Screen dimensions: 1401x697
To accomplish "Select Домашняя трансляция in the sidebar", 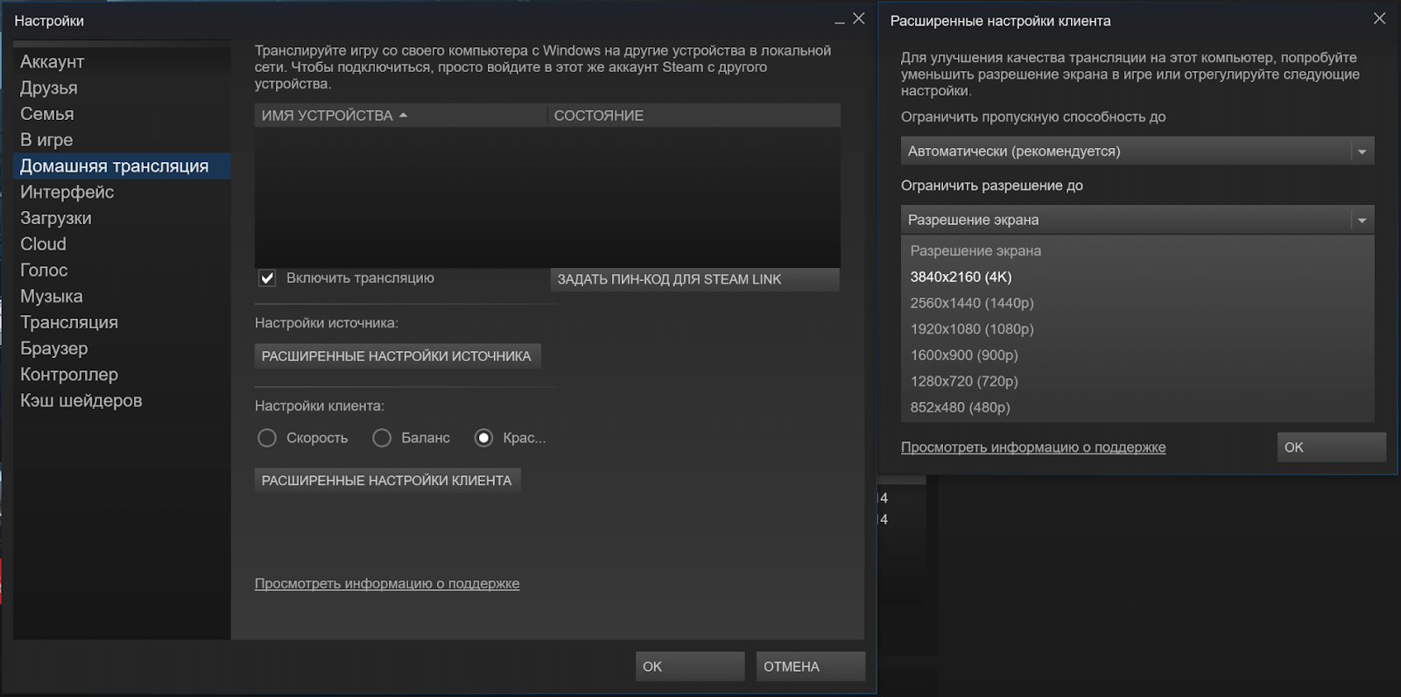I will [122, 166].
